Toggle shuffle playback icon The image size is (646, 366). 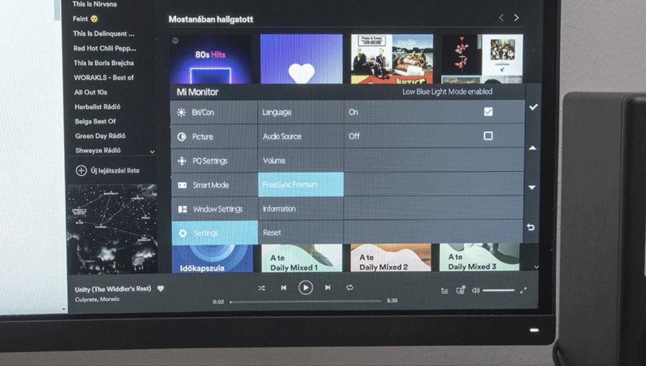(262, 288)
